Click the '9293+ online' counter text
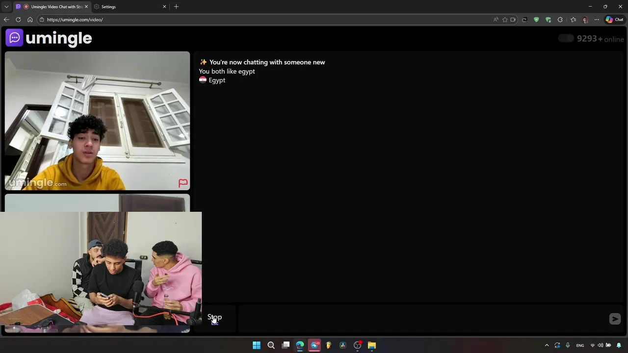Image resolution: width=628 pixels, height=353 pixels. (601, 39)
